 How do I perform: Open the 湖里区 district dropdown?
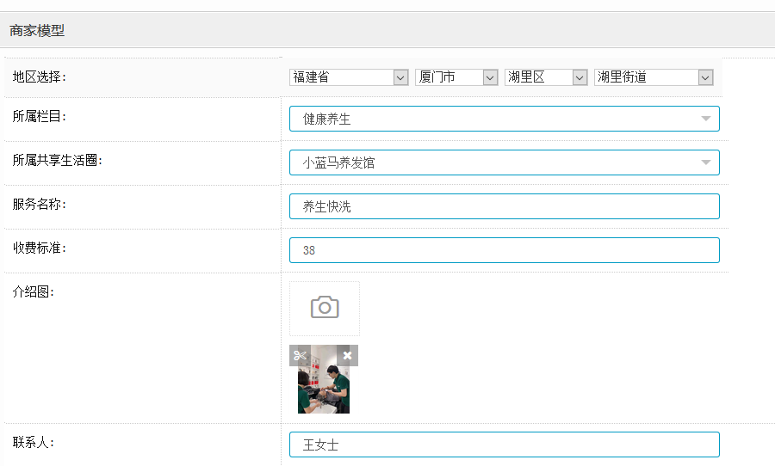(545, 77)
